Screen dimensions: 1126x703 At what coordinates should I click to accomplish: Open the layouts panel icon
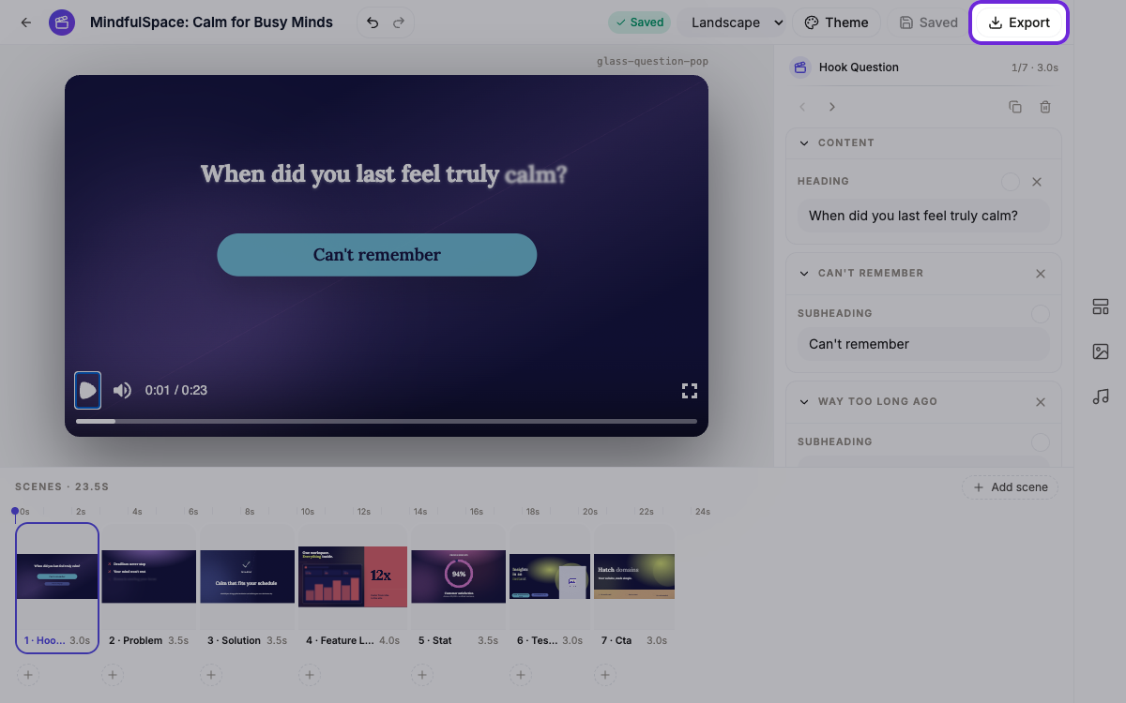pyautogui.click(x=1101, y=307)
